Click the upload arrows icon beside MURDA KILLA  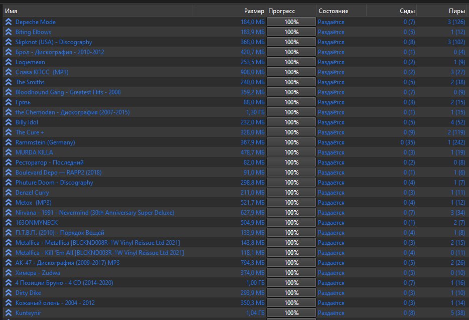[x=9, y=152]
